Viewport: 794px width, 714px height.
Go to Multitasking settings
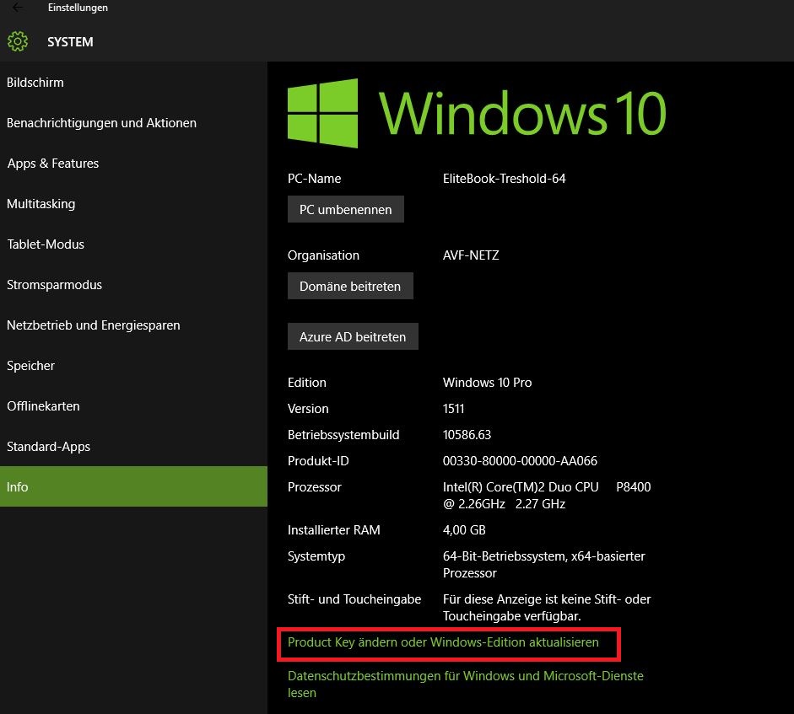point(133,204)
